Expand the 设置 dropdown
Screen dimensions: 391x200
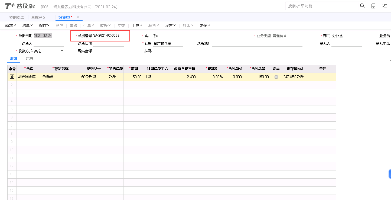[x=171, y=25]
